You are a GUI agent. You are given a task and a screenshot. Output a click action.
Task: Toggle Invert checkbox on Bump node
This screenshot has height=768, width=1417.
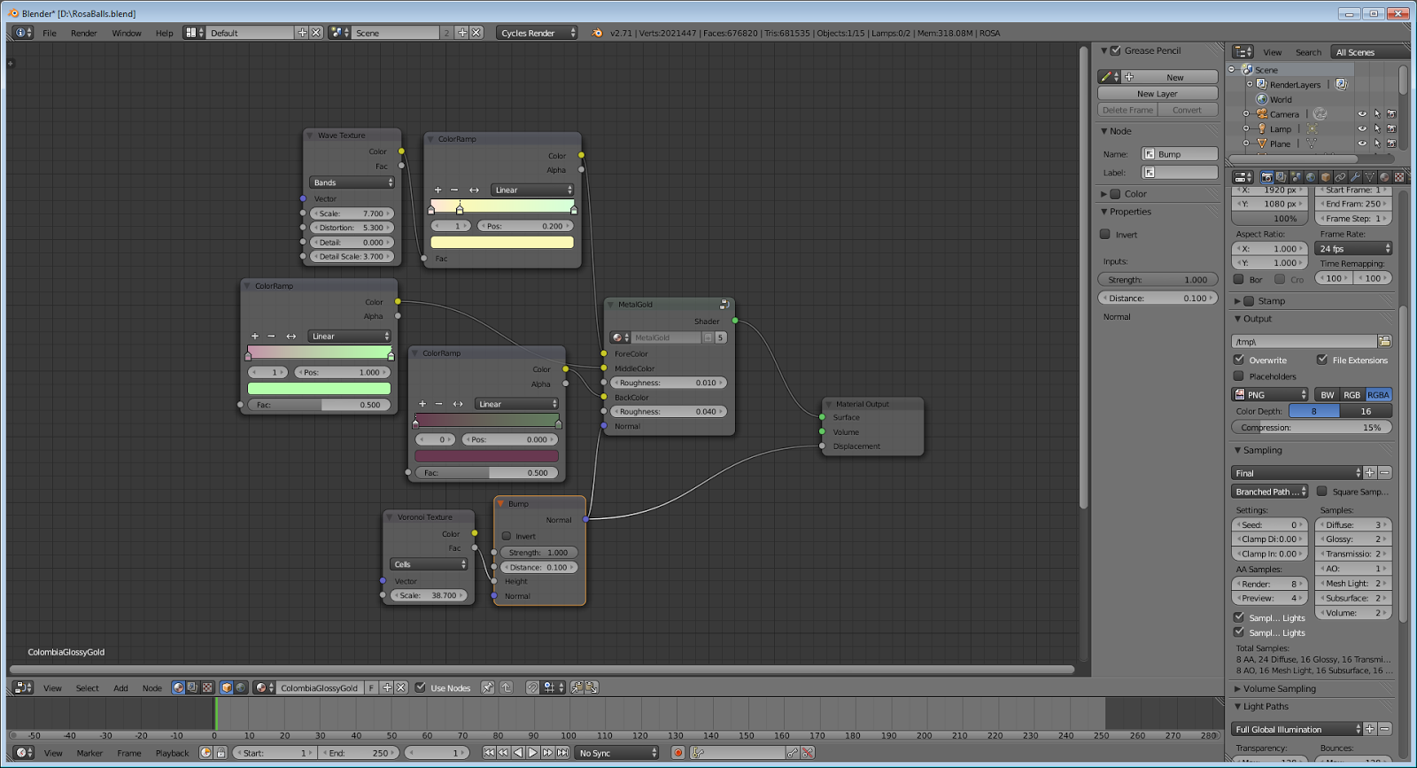pyautogui.click(x=507, y=536)
